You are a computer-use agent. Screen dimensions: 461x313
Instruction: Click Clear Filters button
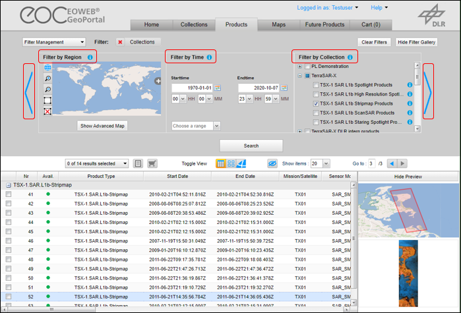[374, 42]
